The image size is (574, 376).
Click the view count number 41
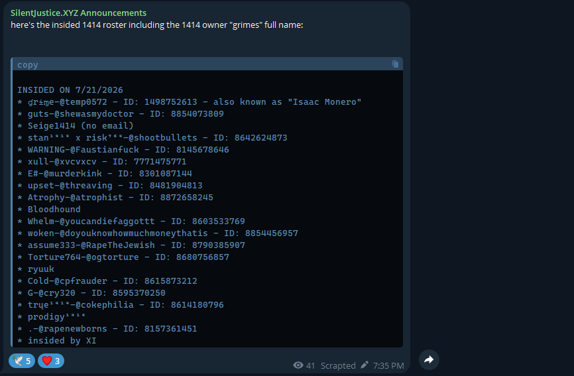tap(310, 365)
